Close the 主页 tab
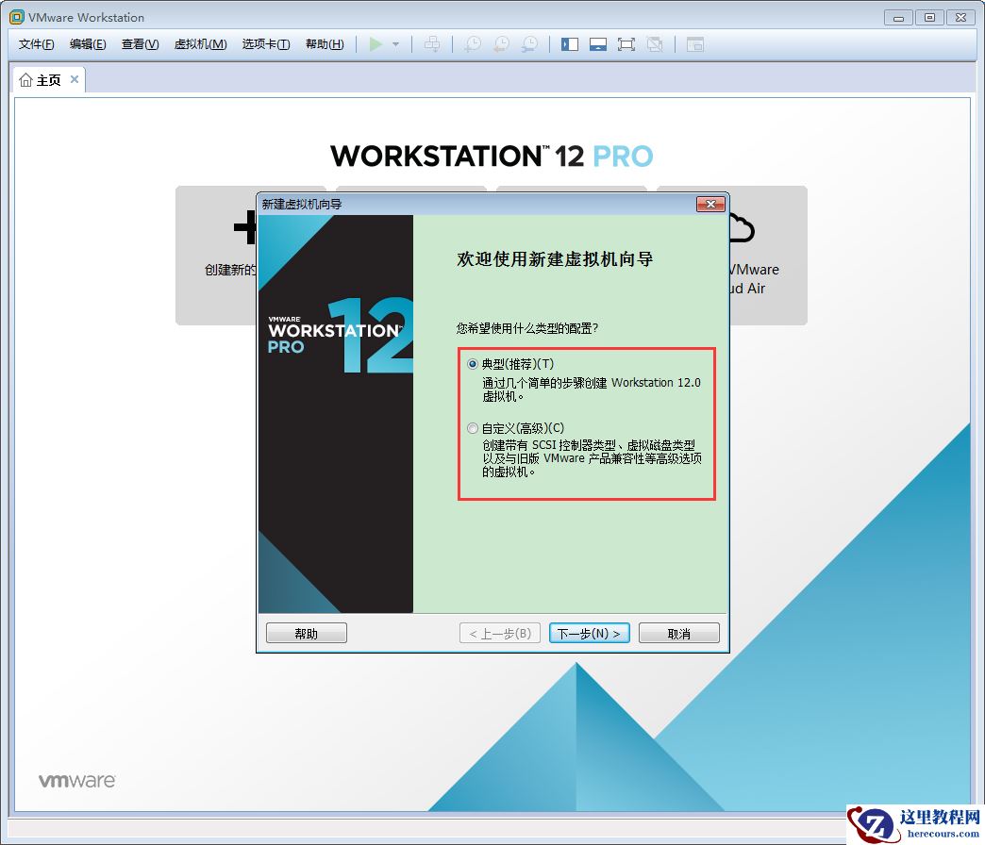The height and width of the screenshot is (845, 985). [x=75, y=80]
